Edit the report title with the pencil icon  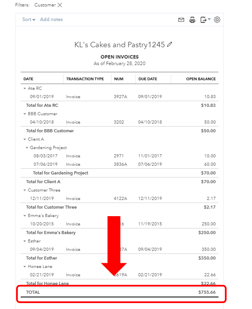(169, 45)
